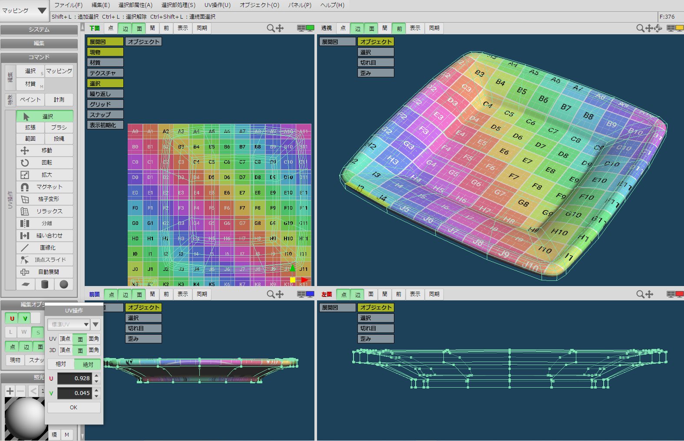Click orbit rotate icon in 透視 viewport header
The height and width of the screenshot is (441, 684).
(658, 28)
